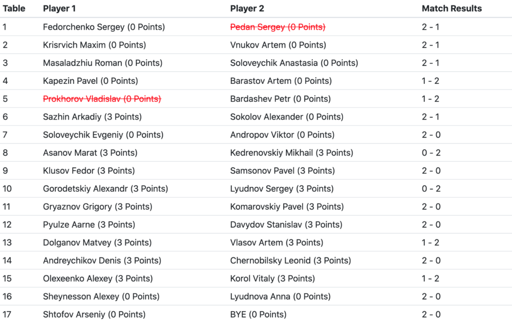Select the BYE entry in table 17
This screenshot has height=331, width=512.
(258, 314)
